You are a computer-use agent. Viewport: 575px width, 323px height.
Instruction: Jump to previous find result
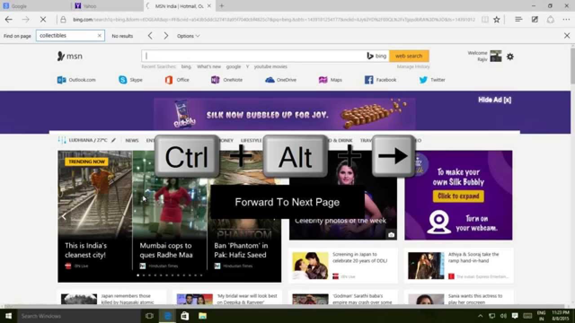coord(150,36)
